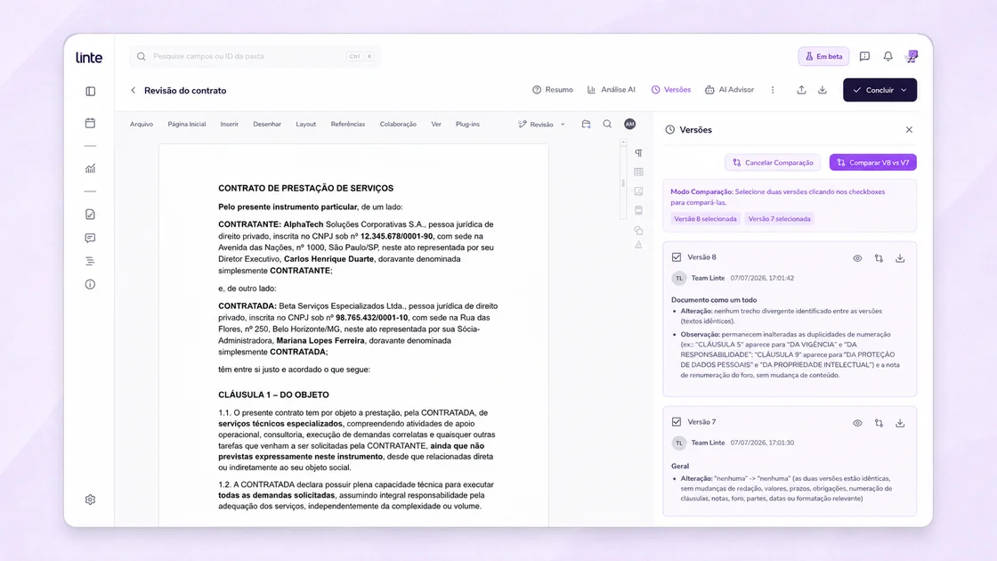Click the search field for pasta ID
Image resolution: width=997 pixels, height=561 pixels.
click(x=255, y=57)
